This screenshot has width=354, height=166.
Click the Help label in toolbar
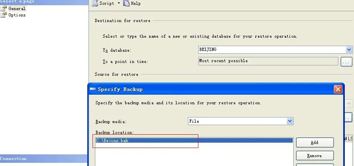coord(136,3)
